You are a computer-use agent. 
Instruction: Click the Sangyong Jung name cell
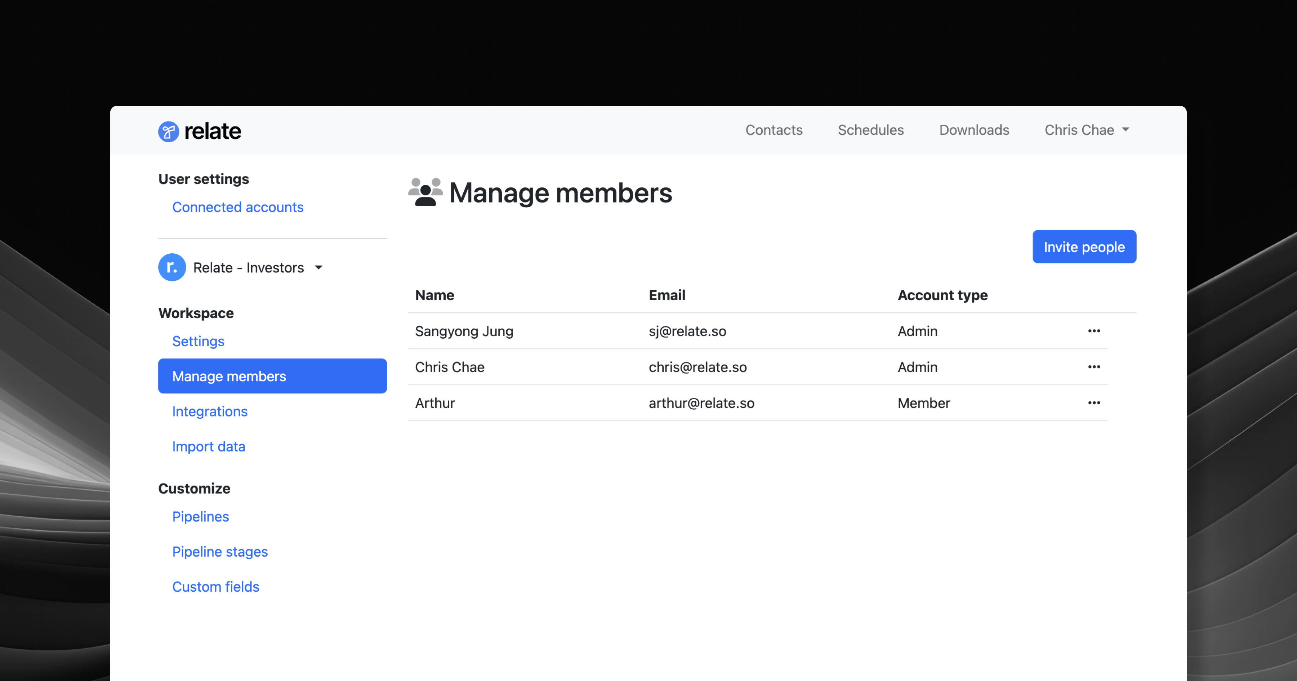tap(464, 331)
